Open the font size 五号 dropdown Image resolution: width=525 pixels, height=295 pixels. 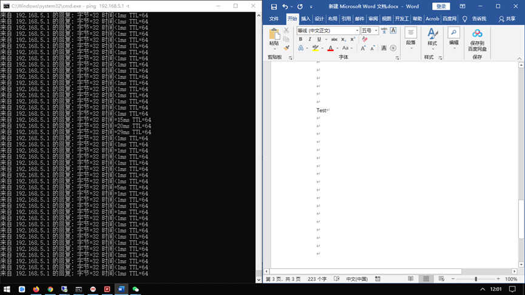[x=376, y=30]
